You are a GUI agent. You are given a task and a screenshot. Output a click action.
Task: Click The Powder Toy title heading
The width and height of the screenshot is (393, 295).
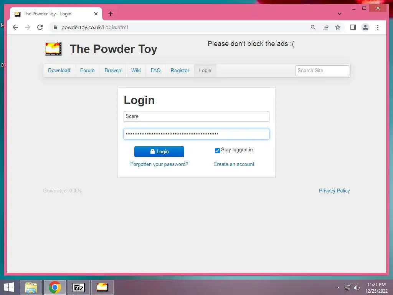click(114, 49)
